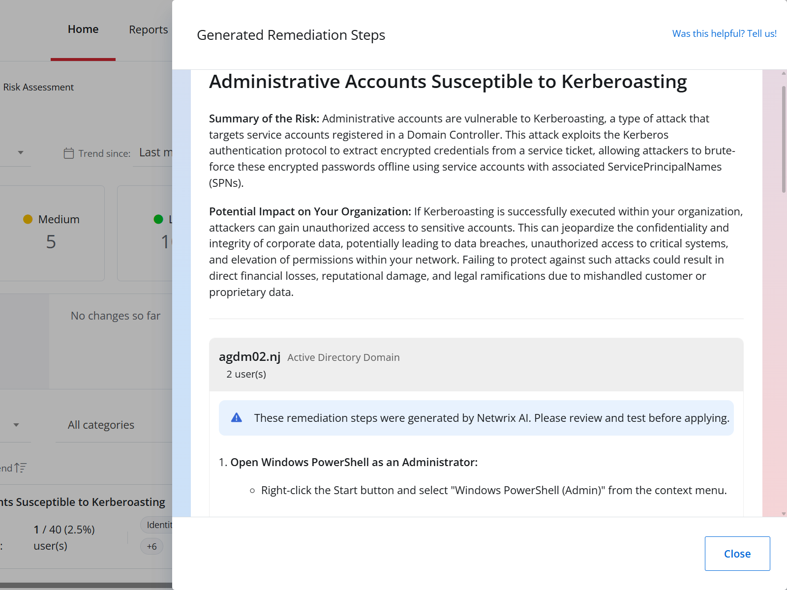Viewport: 787px width, 590px height.
Task: Click the 'Open Windows PowerShell as an Administrator' step
Action: click(354, 462)
